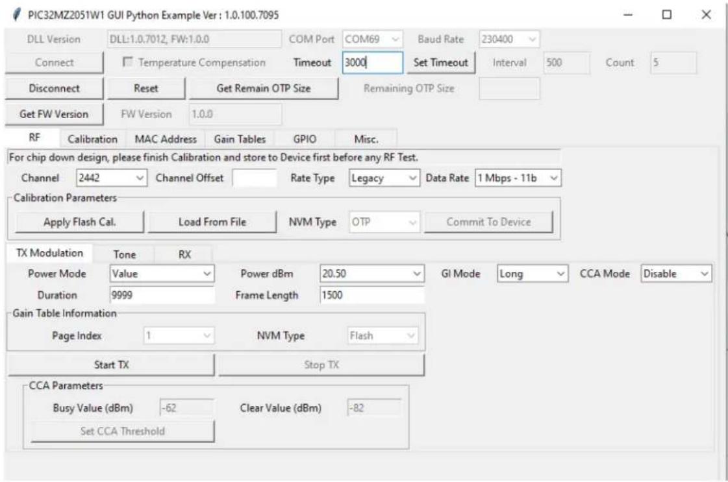The height and width of the screenshot is (482, 728).
Task: Switch to the RF tab
Action: pos(34,138)
